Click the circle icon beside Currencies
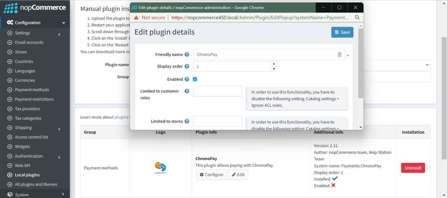This screenshot has height=198, width=447. click(10, 80)
